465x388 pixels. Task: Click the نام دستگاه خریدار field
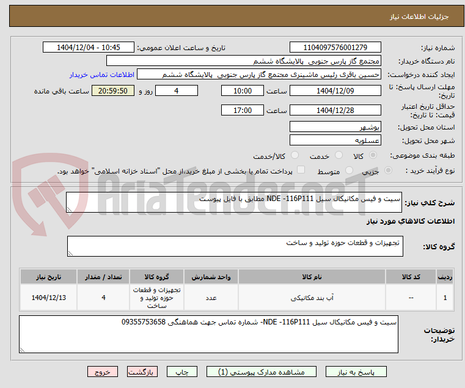pos(243,61)
